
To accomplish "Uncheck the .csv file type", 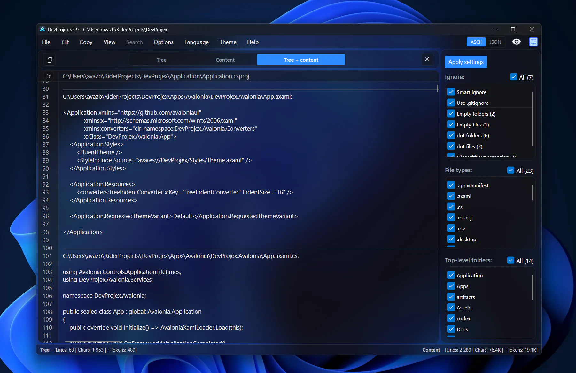I will (451, 228).
